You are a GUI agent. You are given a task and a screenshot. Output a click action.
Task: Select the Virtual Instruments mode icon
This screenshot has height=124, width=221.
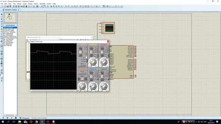point(1,46)
